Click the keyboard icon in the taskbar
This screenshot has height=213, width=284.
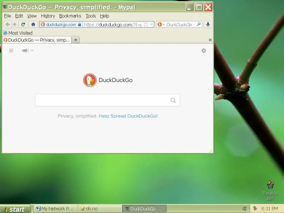click(245, 209)
